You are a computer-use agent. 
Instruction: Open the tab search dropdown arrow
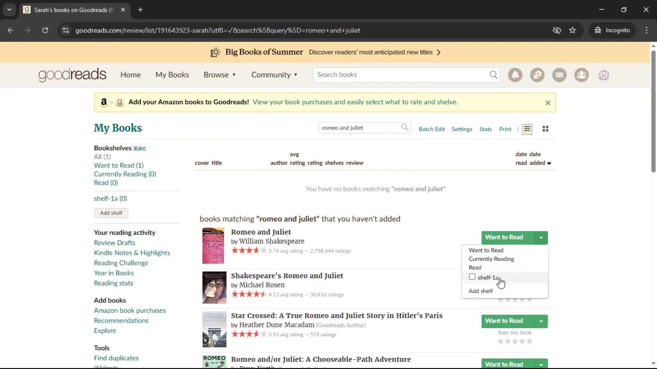[10, 10]
